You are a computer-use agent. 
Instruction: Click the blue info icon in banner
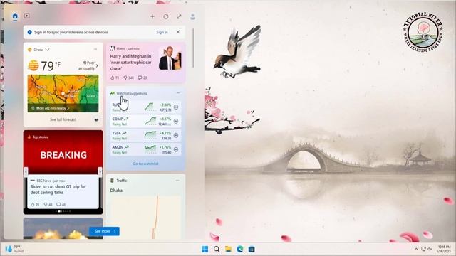tap(30, 32)
